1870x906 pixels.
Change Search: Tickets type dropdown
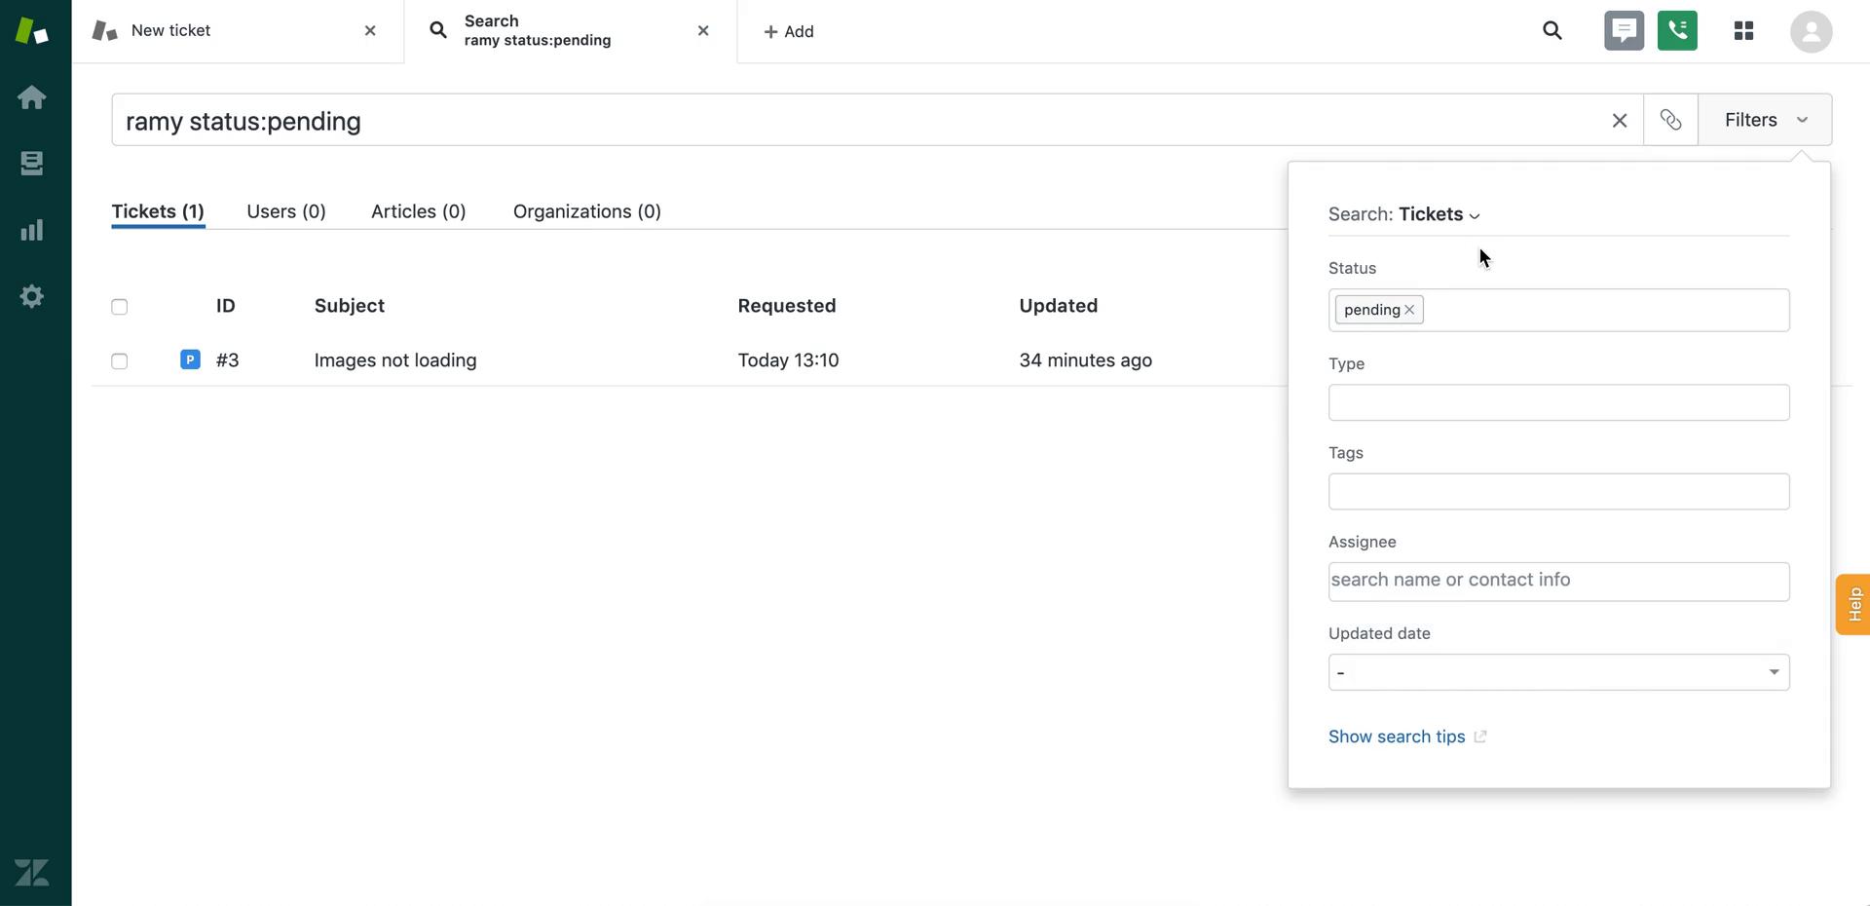pyautogui.click(x=1440, y=214)
